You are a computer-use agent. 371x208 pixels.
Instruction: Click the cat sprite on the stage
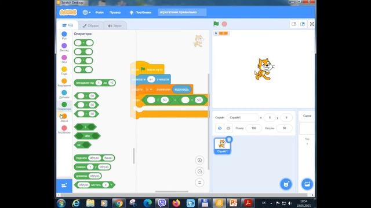264,69
